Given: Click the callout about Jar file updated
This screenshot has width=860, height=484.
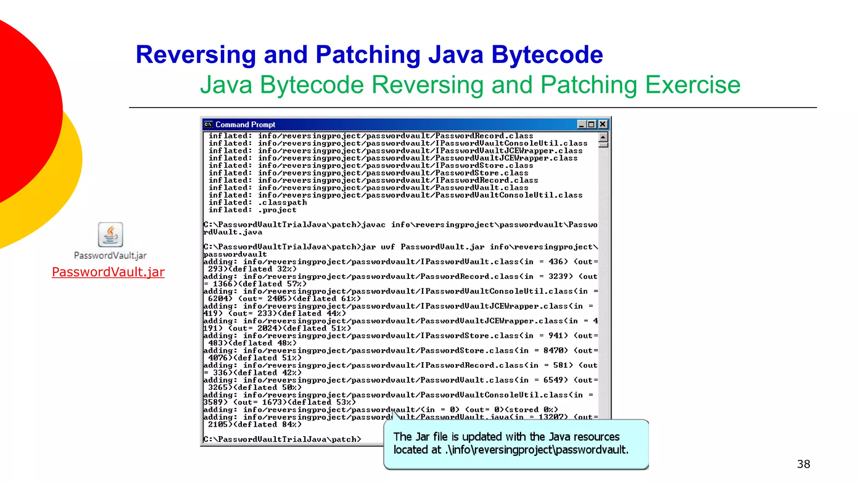Looking at the screenshot, I should coord(516,444).
